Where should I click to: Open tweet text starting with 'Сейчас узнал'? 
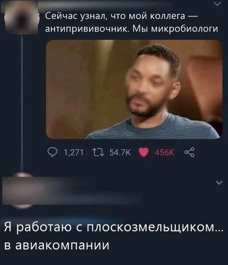tap(132, 23)
